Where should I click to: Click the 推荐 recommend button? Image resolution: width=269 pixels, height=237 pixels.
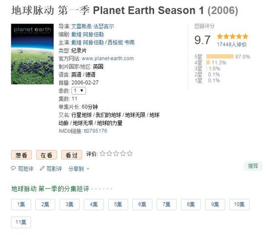[253, 166]
